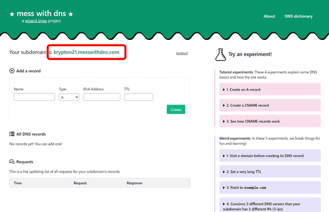The height and width of the screenshot is (212, 329).
Task: Focus the Name input field
Action: click(x=34, y=97)
